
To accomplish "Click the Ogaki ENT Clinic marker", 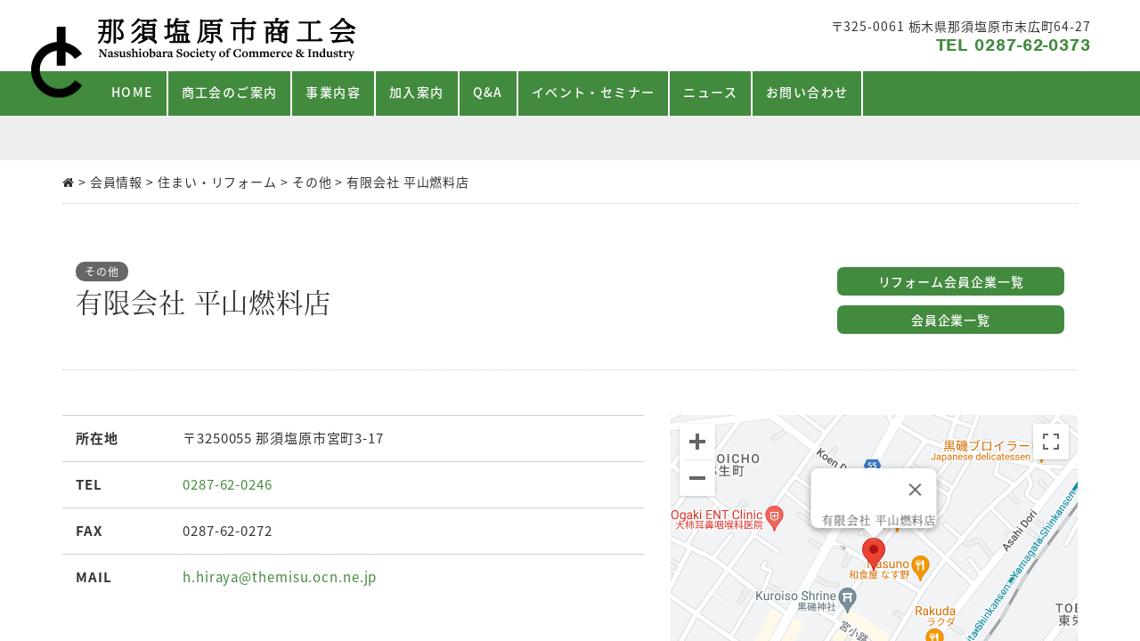I will (x=775, y=516).
